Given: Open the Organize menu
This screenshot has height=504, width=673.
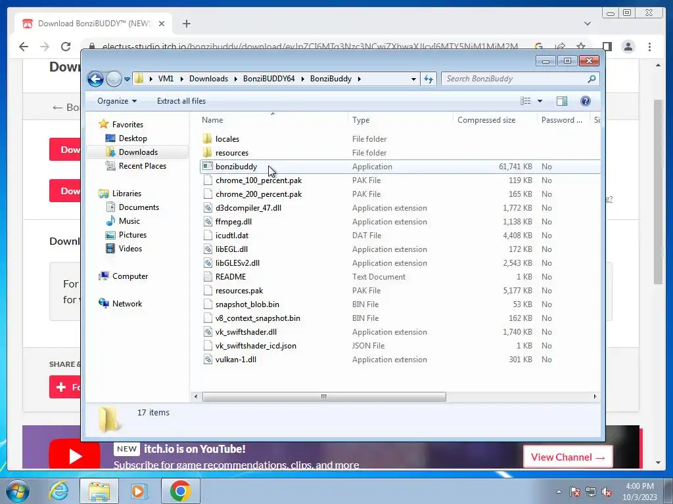Looking at the screenshot, I should click(117, 101).
